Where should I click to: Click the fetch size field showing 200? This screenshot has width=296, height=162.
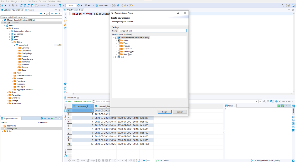pyautogui.click(x=151, y=160)
